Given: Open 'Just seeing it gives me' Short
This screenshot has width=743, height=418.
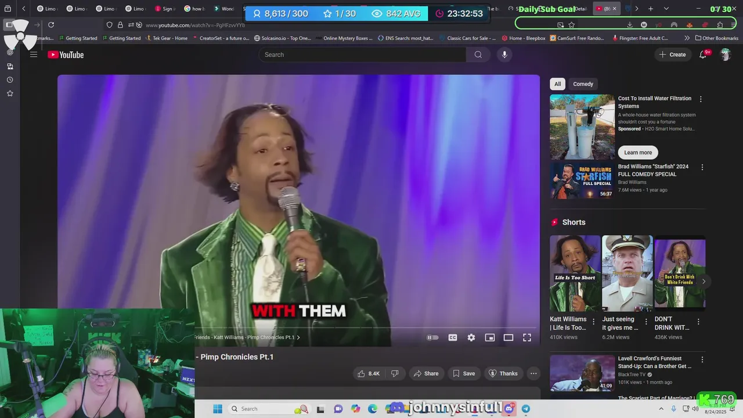Looking at the screenshot, I should click(627, 273).
